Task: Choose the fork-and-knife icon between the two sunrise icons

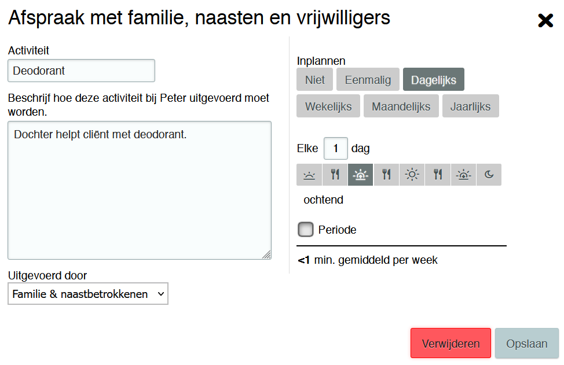Action: [335, 175]
